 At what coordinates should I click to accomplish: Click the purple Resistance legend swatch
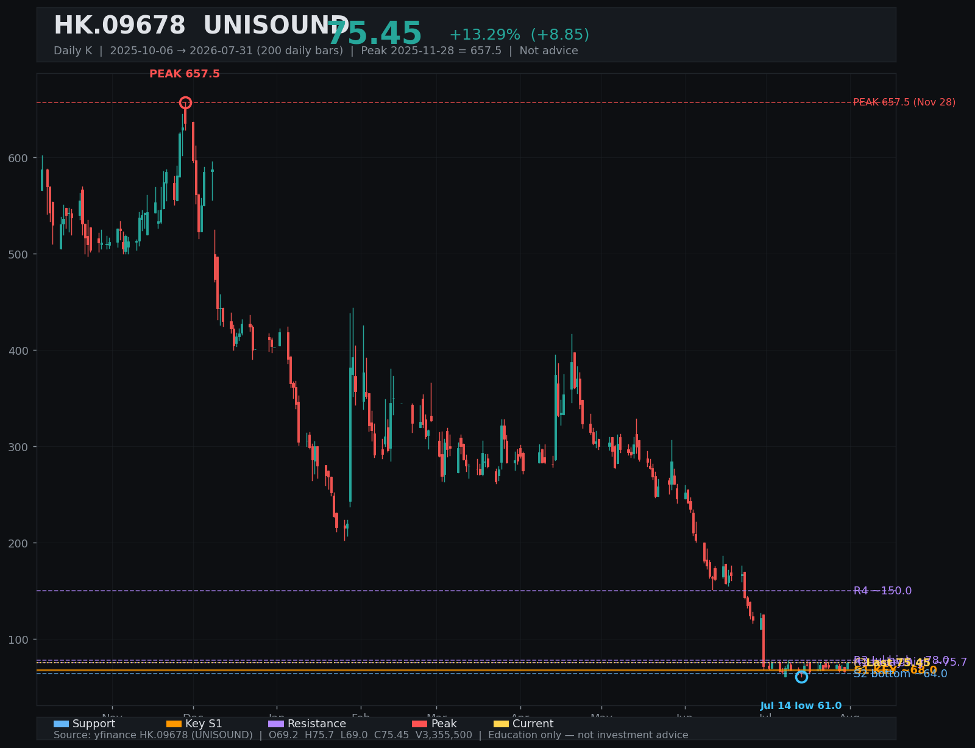276,724
